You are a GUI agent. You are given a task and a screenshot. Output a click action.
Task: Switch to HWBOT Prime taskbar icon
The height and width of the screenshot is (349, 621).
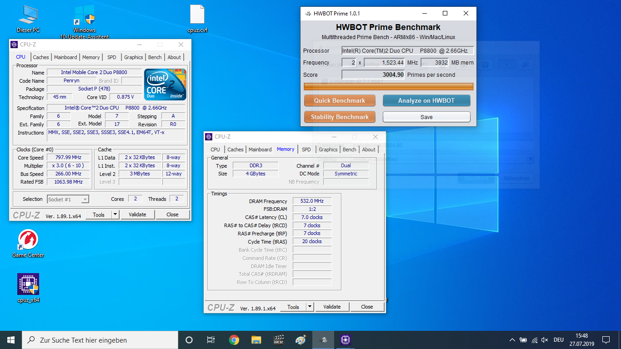click(323, 340)
